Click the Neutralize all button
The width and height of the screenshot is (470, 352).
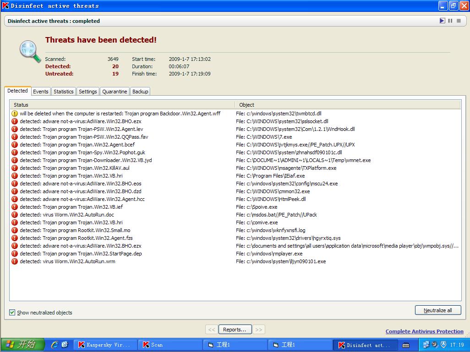point(438,310)
